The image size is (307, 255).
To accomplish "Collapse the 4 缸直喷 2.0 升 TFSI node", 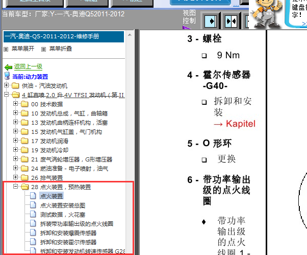I will (6, 95).
